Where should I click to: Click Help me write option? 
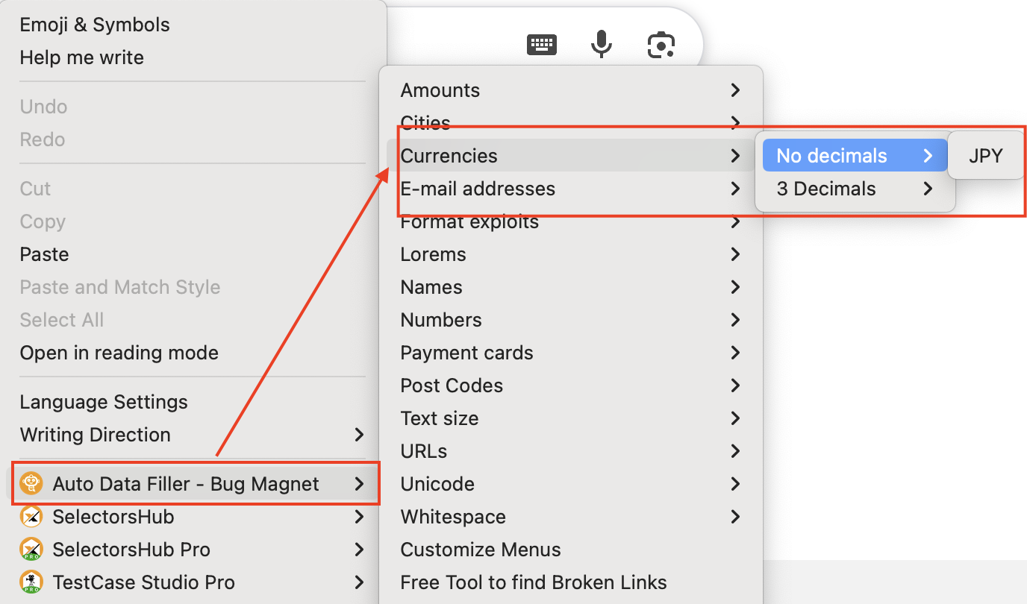tap(82, 57)
